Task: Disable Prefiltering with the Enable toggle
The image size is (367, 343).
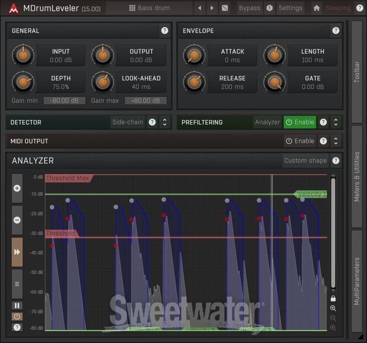Action: [x=300, y=122]
